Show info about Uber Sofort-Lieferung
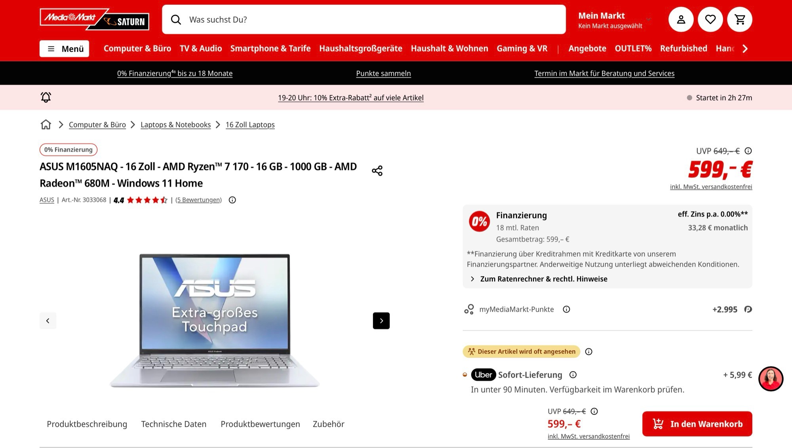Viewport: 792px width, 448px height. point(573,375)
